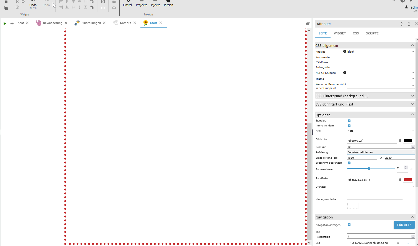Clear the Randfarbe value with trash icon
Viewport: 418px width, 246px height.
tap(400, 180)
